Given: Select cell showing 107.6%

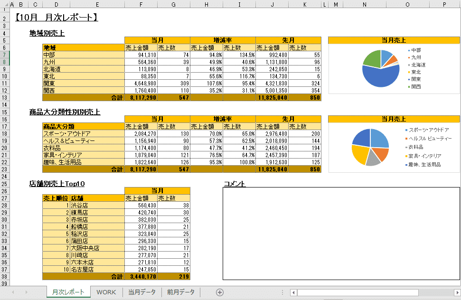Looking at the screenshot, I should point(207,83).
